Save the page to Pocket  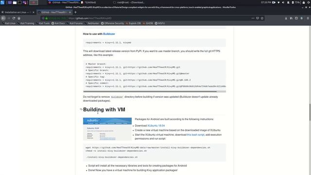258,18
